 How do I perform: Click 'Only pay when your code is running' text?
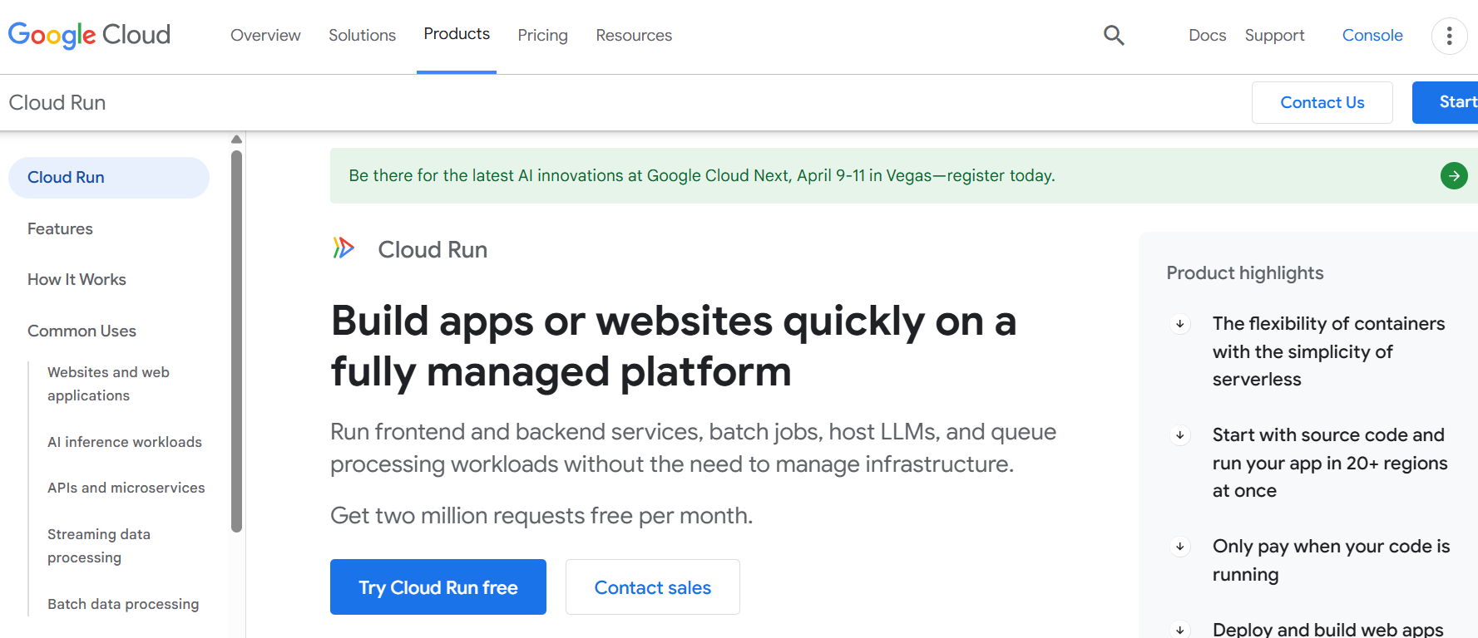[x=1331, y=560]
